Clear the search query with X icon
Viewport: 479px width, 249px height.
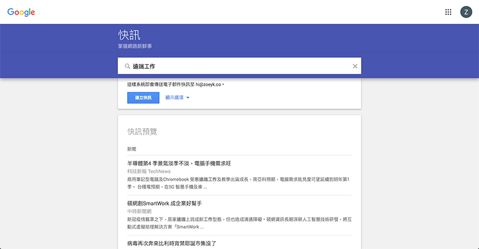click(355, 66)
